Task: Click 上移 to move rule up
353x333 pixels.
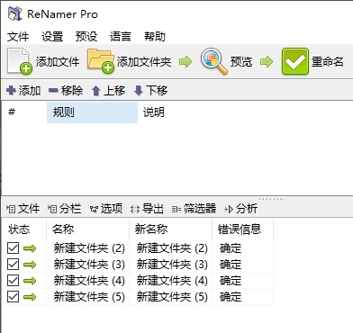Action: point(108,90)
